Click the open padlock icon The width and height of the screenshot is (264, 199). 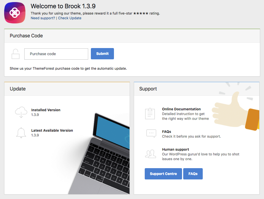tap(15, 54)
